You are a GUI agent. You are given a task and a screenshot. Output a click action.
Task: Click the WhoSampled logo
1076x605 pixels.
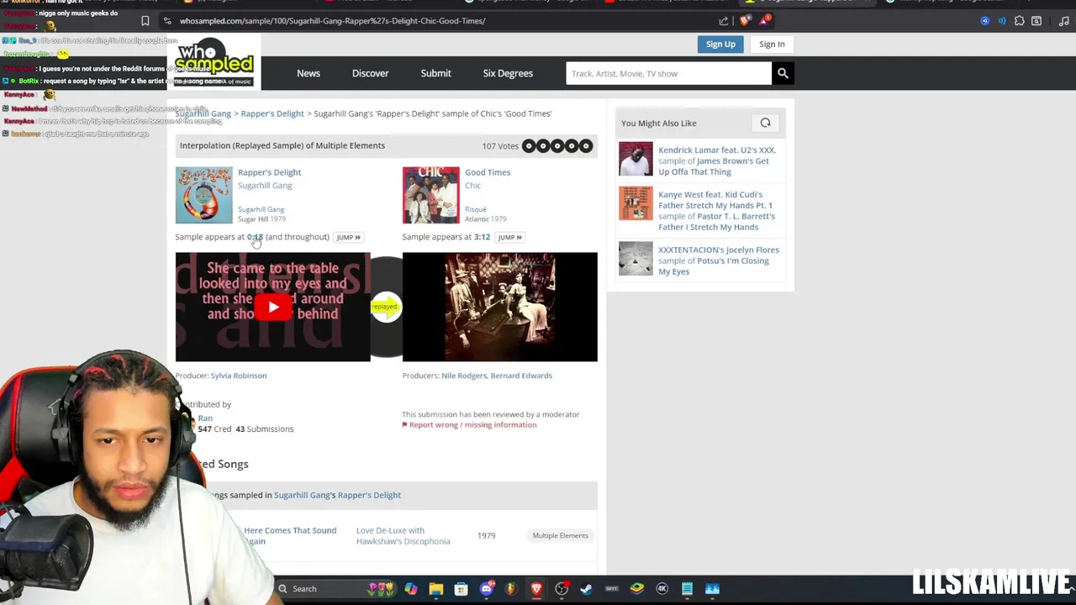pos(214,61)
